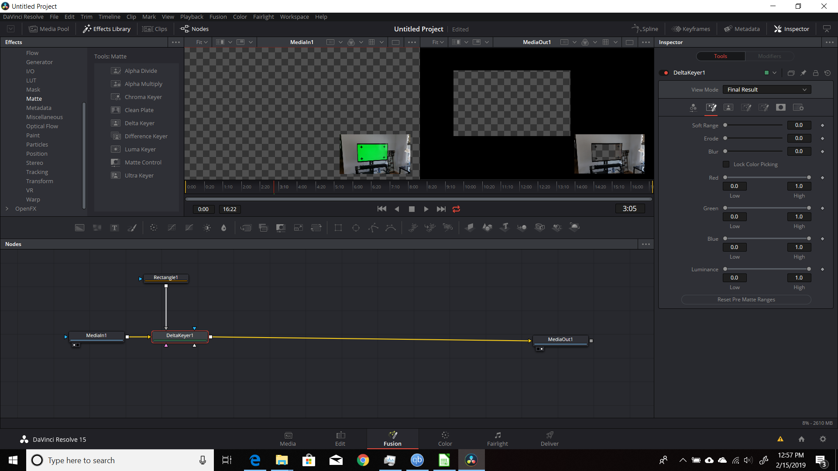Toggle the Media Pool panel
The image size is (838, 471).
point(49,29)
